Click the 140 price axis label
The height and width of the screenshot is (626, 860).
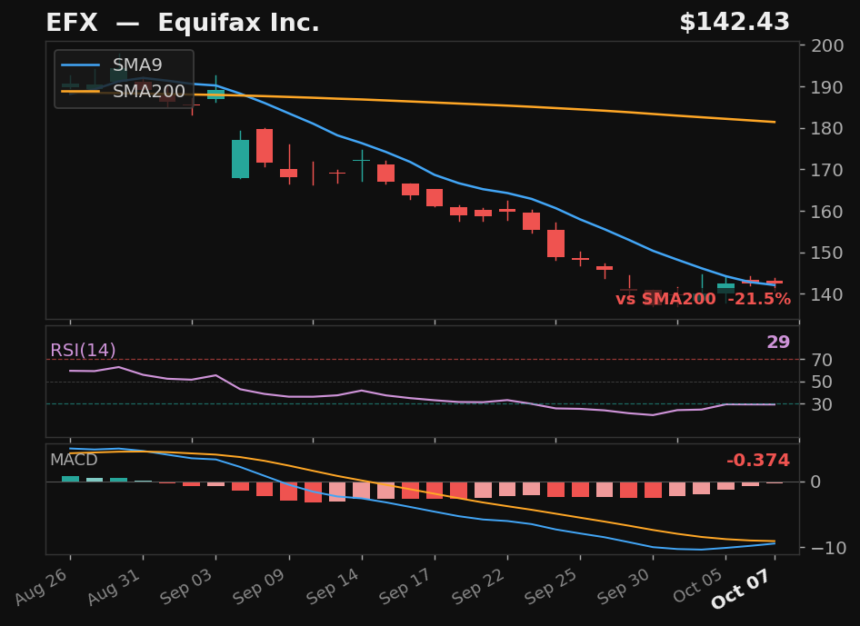tap(827, 294)
